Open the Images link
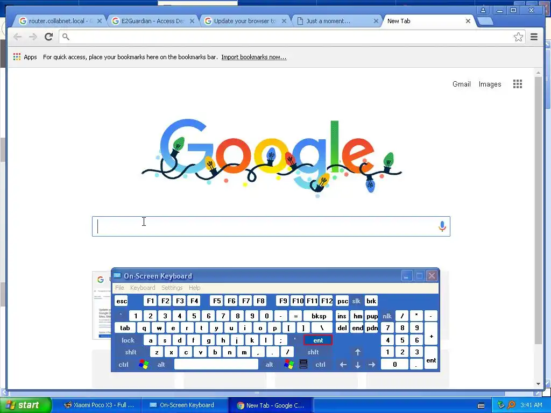Screen dimensions: 551x413 click(490, 84)
